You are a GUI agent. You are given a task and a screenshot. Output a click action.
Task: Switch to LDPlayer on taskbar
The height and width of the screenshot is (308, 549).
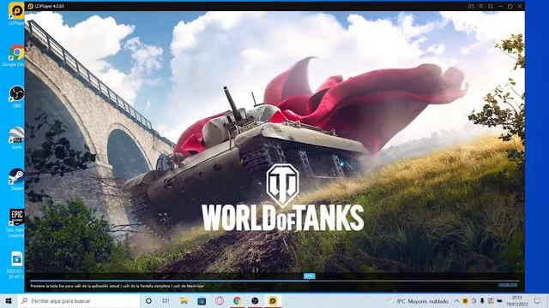[273, 300]
